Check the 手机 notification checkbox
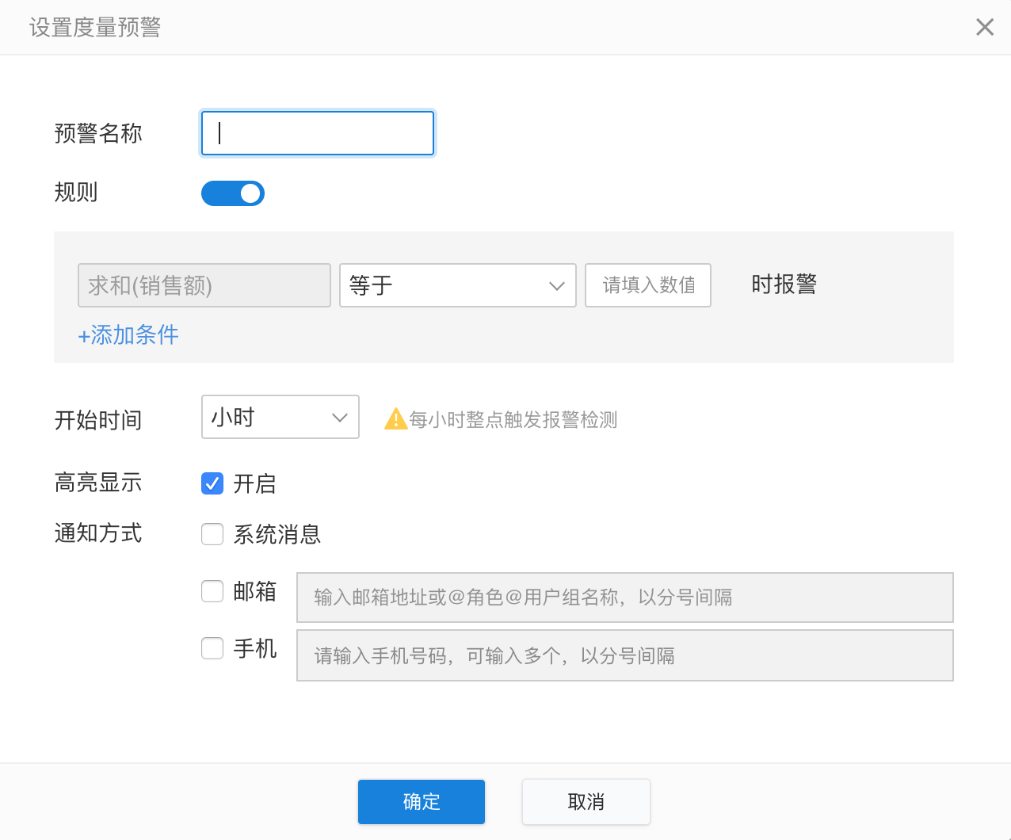 click(x=212, y=648)
